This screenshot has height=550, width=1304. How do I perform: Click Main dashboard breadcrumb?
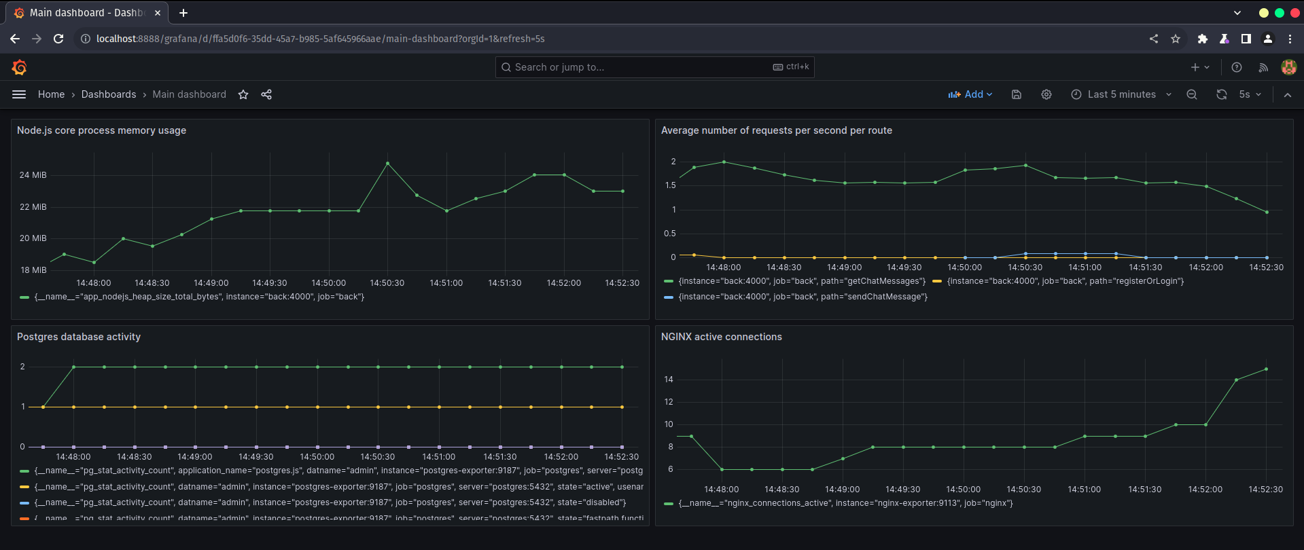click(x=189, y=94)
